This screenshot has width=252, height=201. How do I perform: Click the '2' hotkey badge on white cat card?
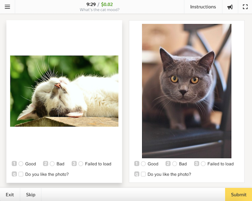pyautogui.click(x=45, y=164)
